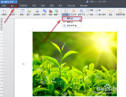The image size is (126, 97).
Task: Switch to the 插入 ribbon tab
Action: (x=13, y=6)
